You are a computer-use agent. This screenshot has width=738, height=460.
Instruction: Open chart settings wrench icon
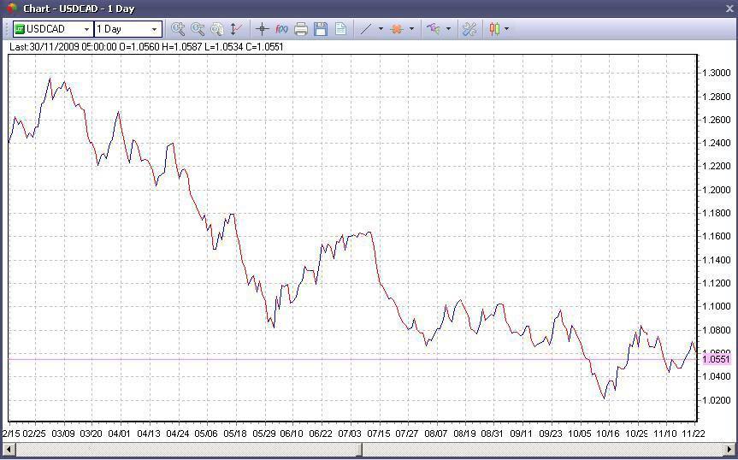tap(469, 29)
